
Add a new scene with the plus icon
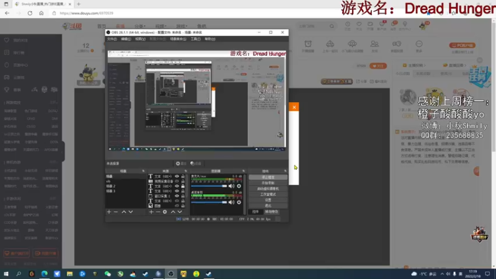(x=109, y=211)
